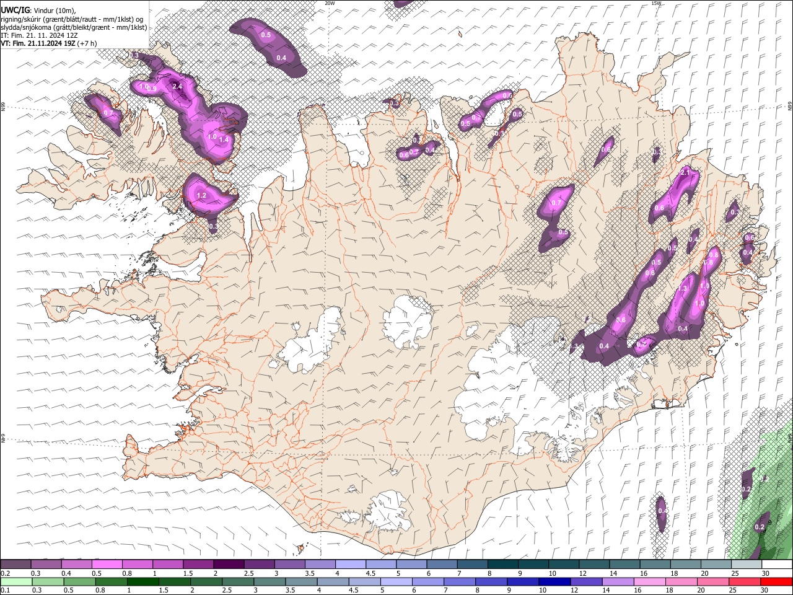Click the 'UWC/IG: Vindur (10m),' title text
Screen dimensions: 793x595
(38, 10)
